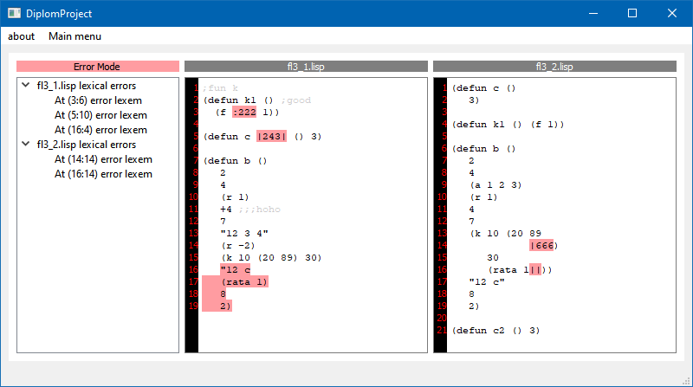
Task: Click the (defun c2 () 3) line
Action: point(496,330)
